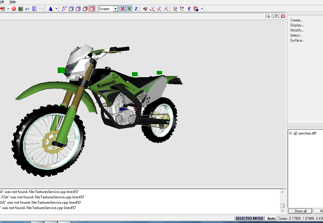Open the Modify... command group
Image resolution: width=323 pixels, height=223 pixels.
[297, 30]
